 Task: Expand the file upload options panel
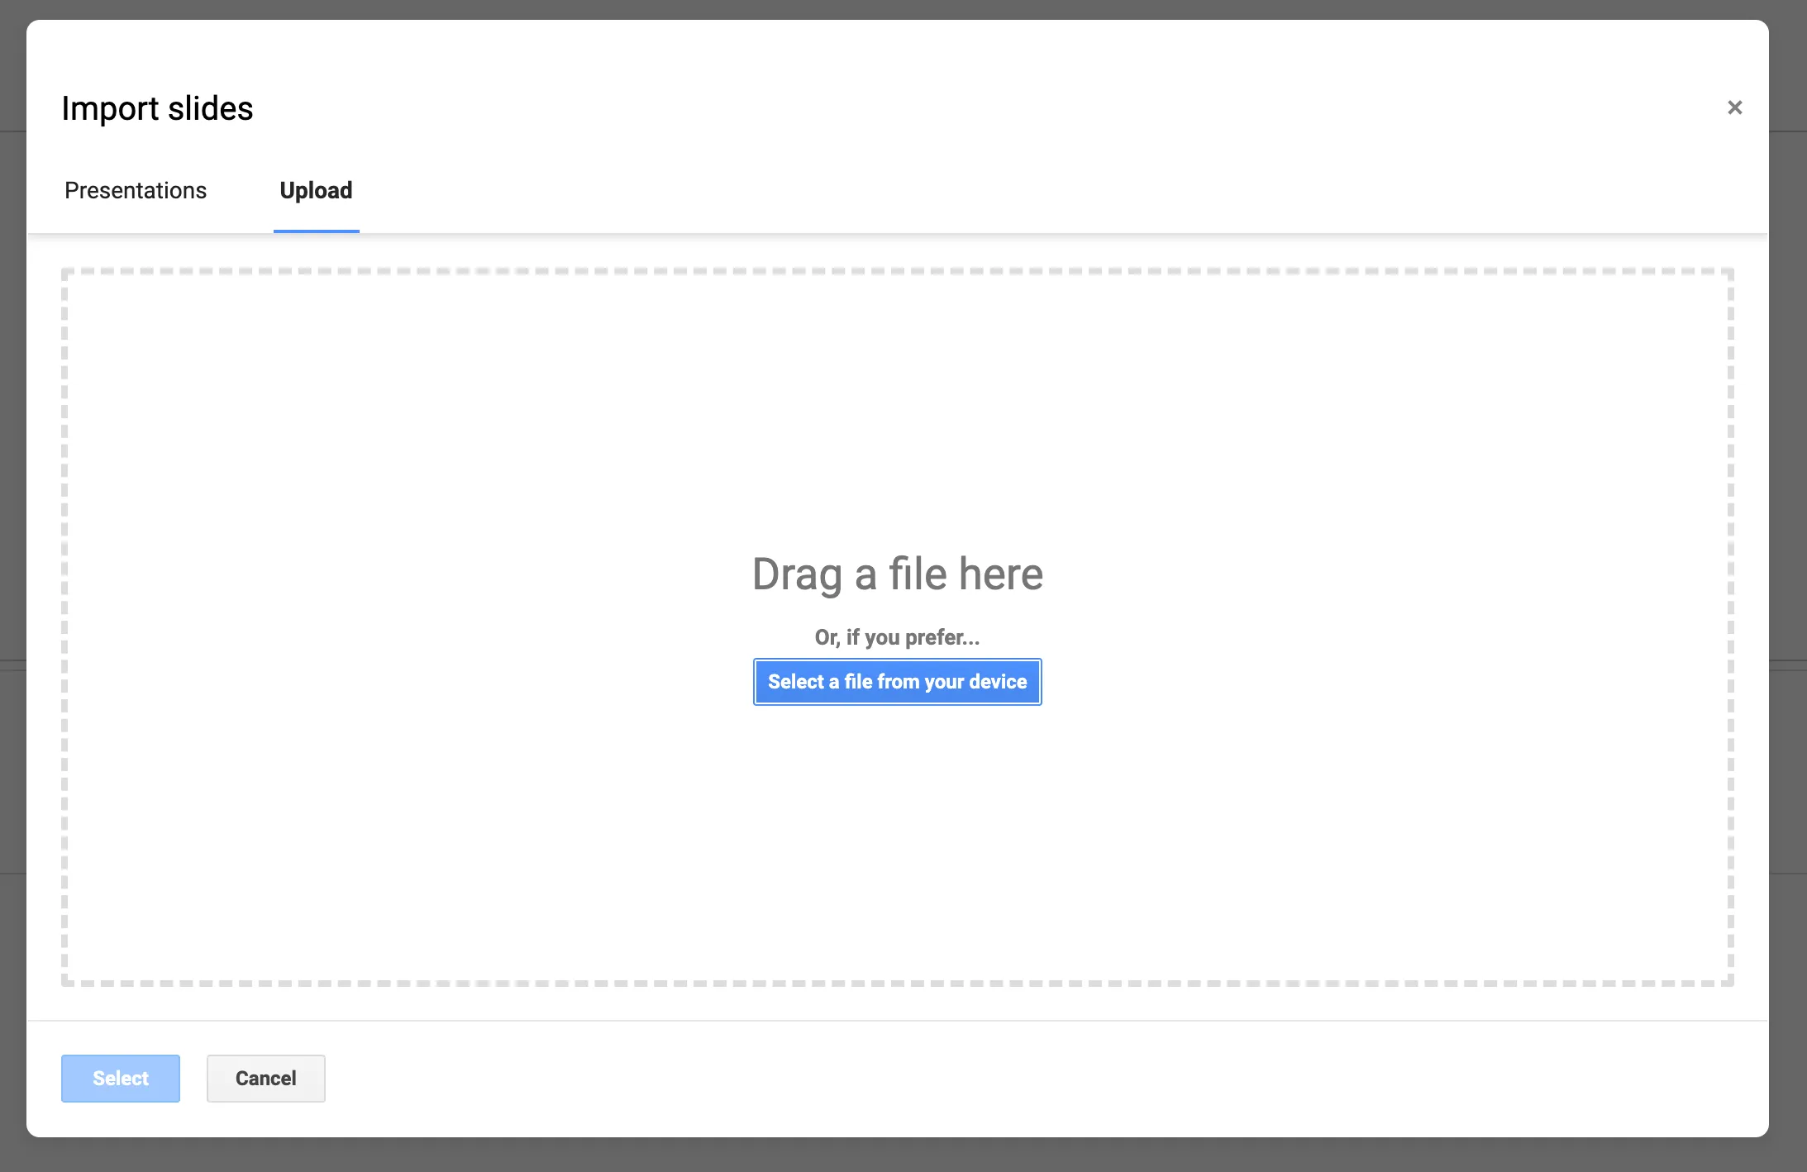pos(317,189)
